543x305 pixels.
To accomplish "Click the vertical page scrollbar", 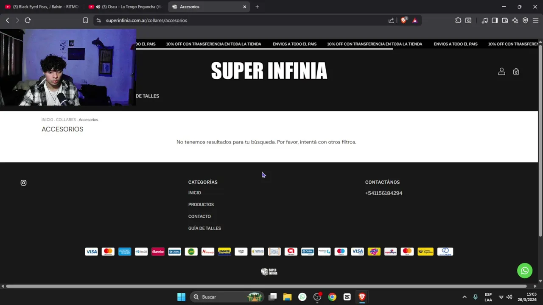I will click(x=540, y=140).
